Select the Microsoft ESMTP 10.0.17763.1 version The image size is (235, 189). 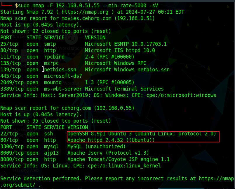[x=126, y=44]
